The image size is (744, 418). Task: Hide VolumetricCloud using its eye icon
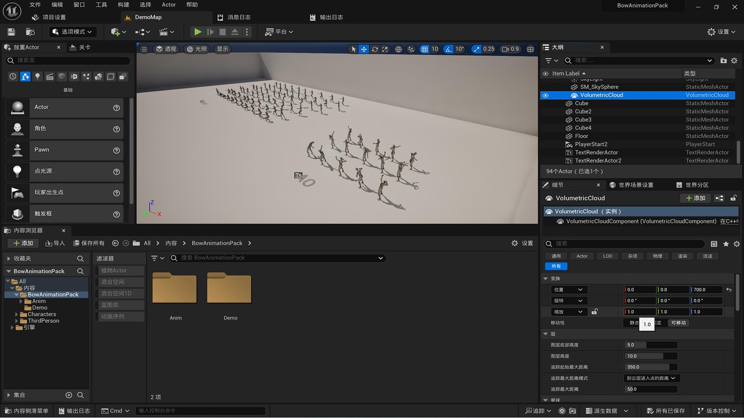pyautogui.click(x=545, y=95)
